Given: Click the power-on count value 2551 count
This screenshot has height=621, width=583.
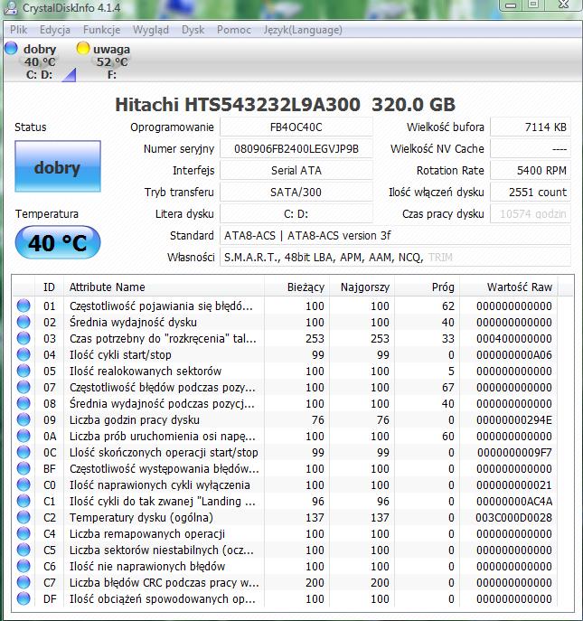Looking at the screenshot, I should (531, 193).
